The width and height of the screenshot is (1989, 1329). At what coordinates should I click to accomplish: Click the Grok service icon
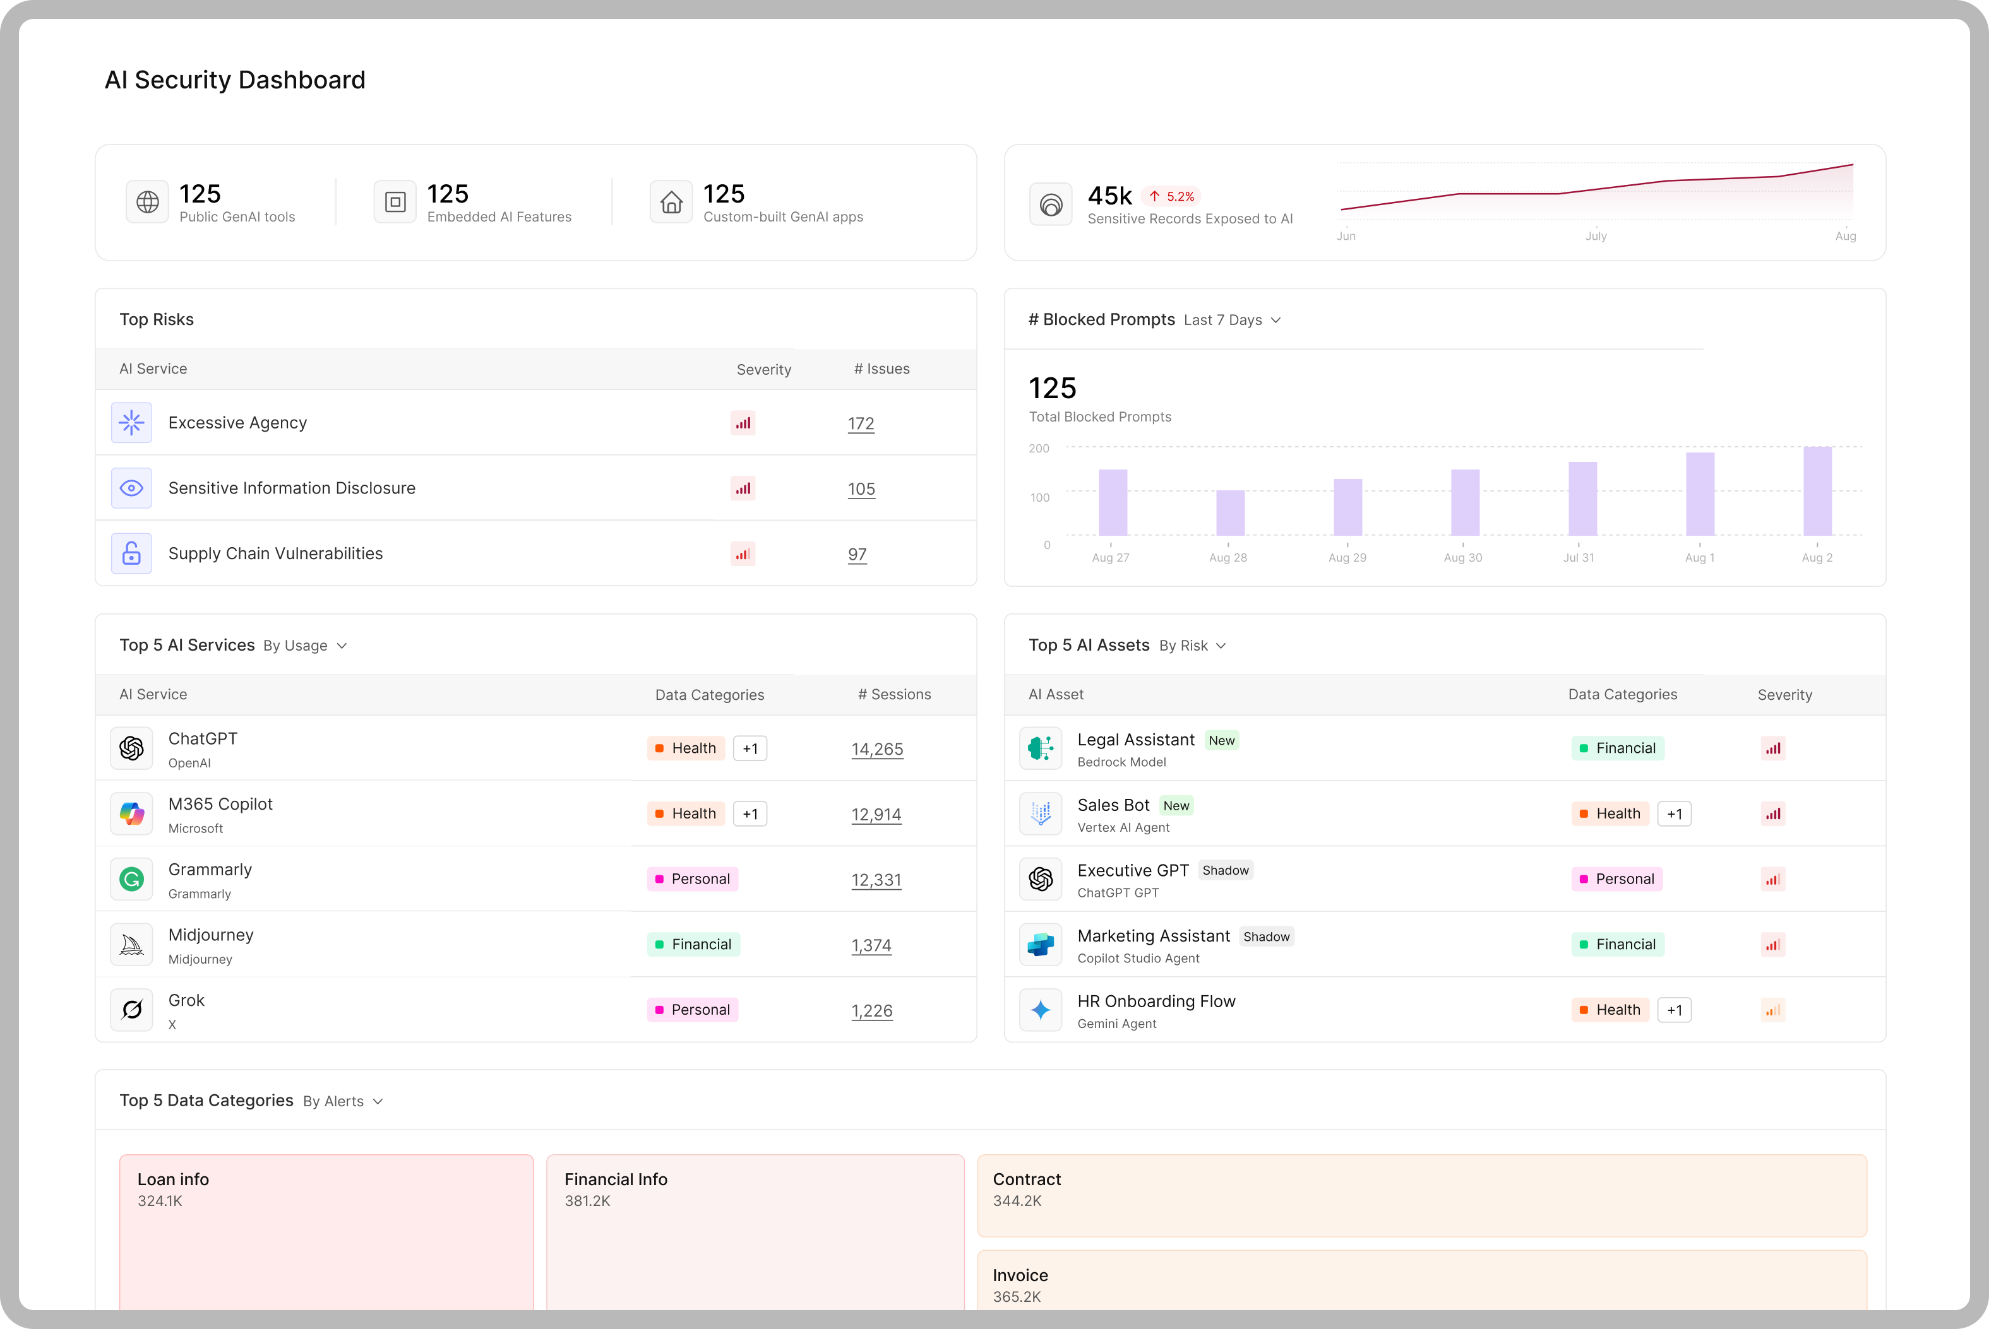(131, 1010)
